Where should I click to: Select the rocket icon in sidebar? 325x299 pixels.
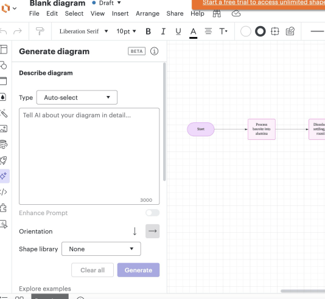4,160
